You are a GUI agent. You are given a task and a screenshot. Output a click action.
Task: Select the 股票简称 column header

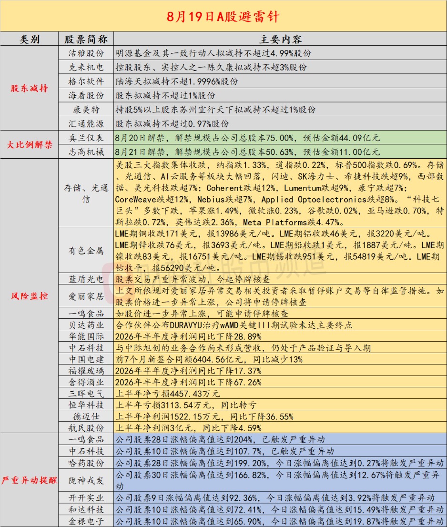pos(86,39)
